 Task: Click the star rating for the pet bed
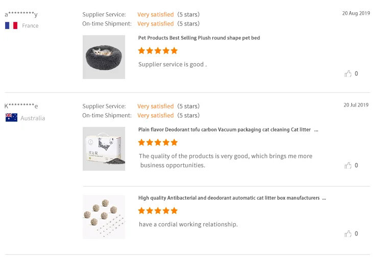click(x=158, y=51)
